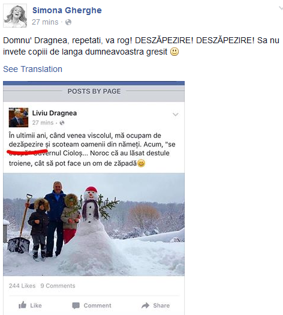Click the smiley emoji after 'gresit'
This screenshot has width=283, height=315.
174,52
